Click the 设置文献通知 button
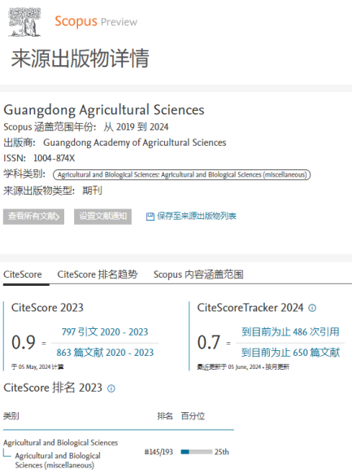The width and height of the screenshot is (352, 474). tap(103, 217)
